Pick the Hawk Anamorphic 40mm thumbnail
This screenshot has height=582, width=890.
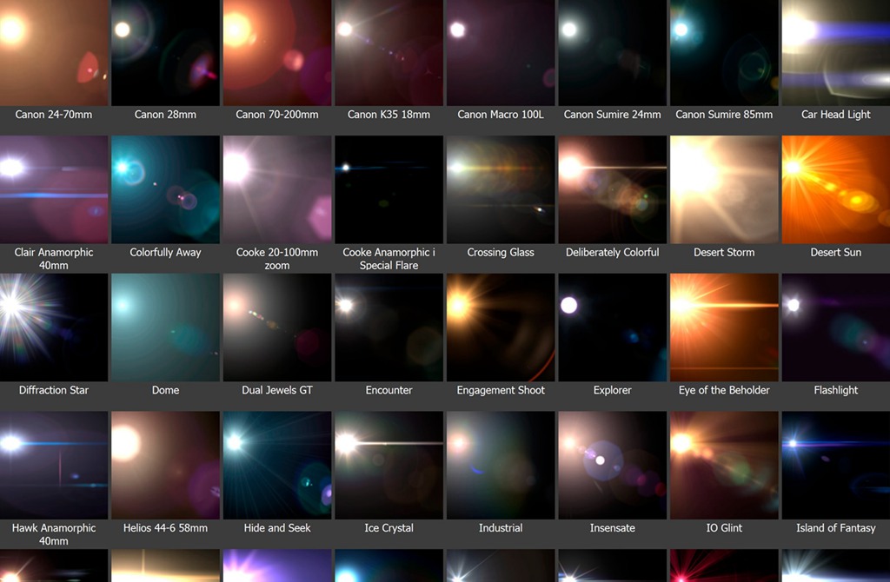click(54, 465)
